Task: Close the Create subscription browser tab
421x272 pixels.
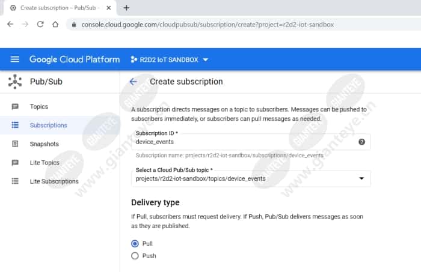Action: tap(109, 8)
